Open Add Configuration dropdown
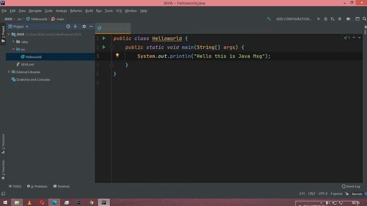Viewport: 367px width, 206px height. pos(294,19)
